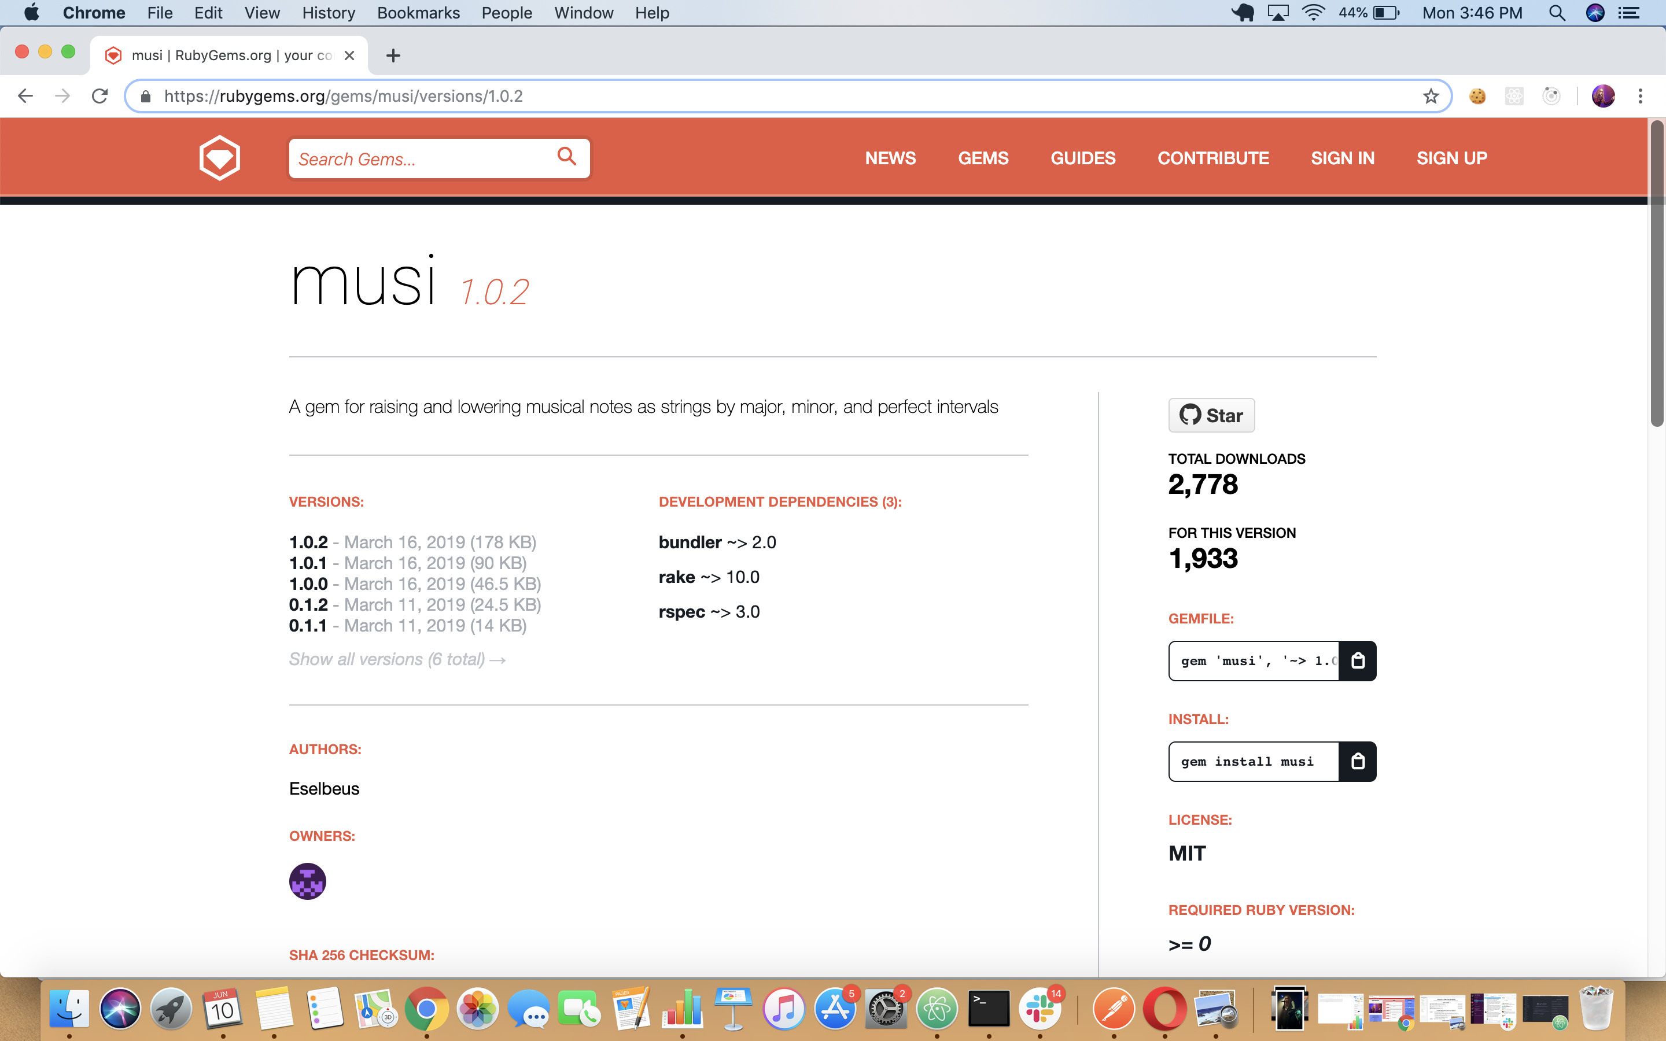Open Launchpad rocket icon in dock
Viewport: 1666px width, 1041px height.
[171, 1009]
